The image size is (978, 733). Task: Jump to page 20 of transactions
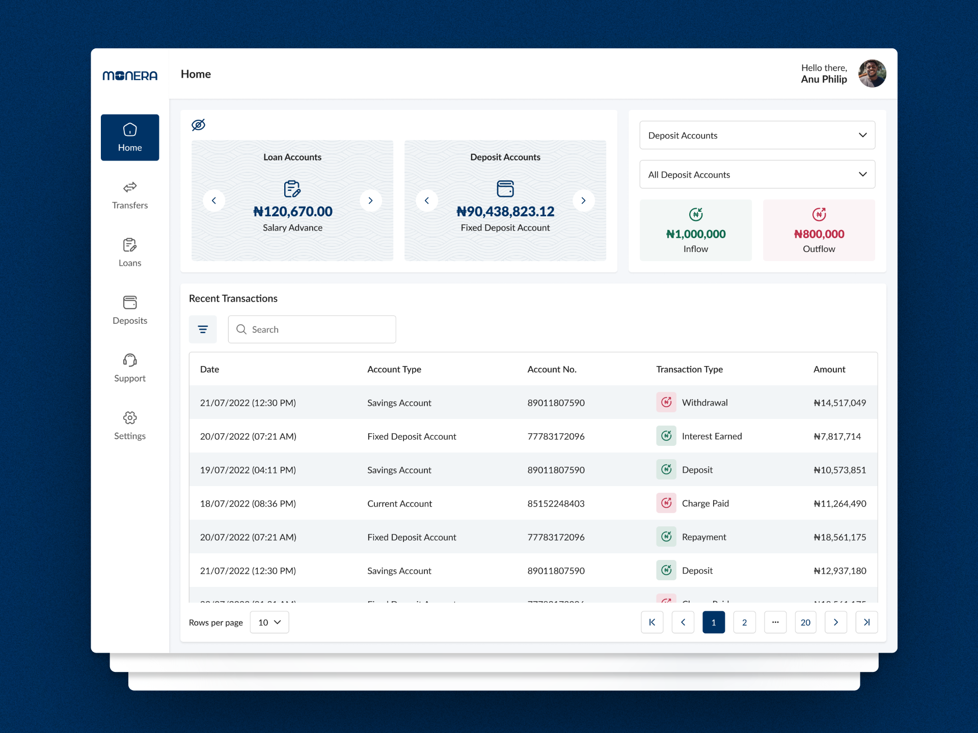805,622
